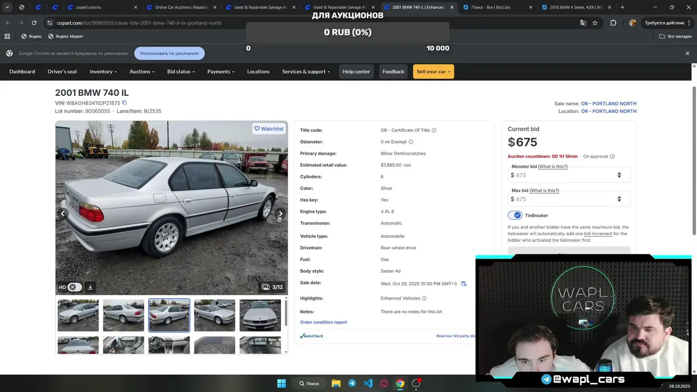Show the previous vehicle photo
Image resolution: width=697 pixels, height=392 pixels.
coord(63,213)
